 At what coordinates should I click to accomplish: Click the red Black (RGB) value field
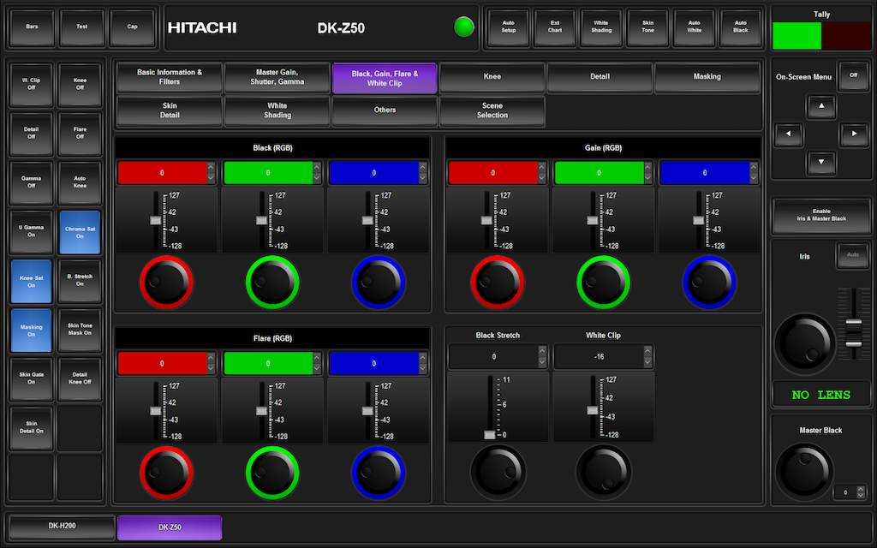point(162,173)
